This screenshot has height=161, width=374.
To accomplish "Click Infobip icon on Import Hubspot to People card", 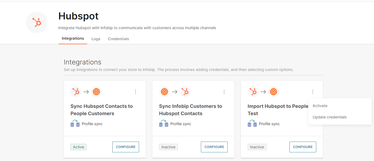I will coord(273,92).
